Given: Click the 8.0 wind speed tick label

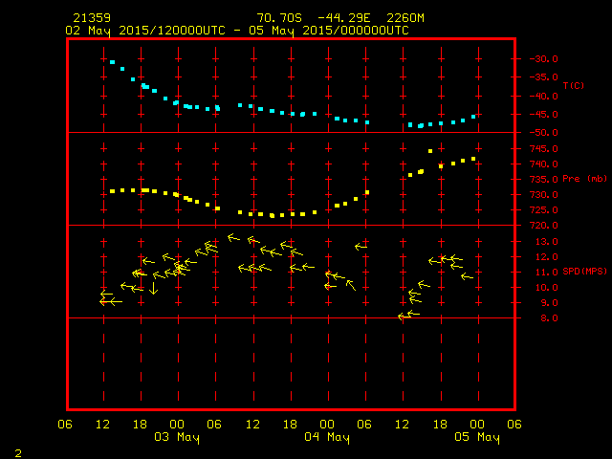Looking at the screenshot, I should tap(550, 318).
